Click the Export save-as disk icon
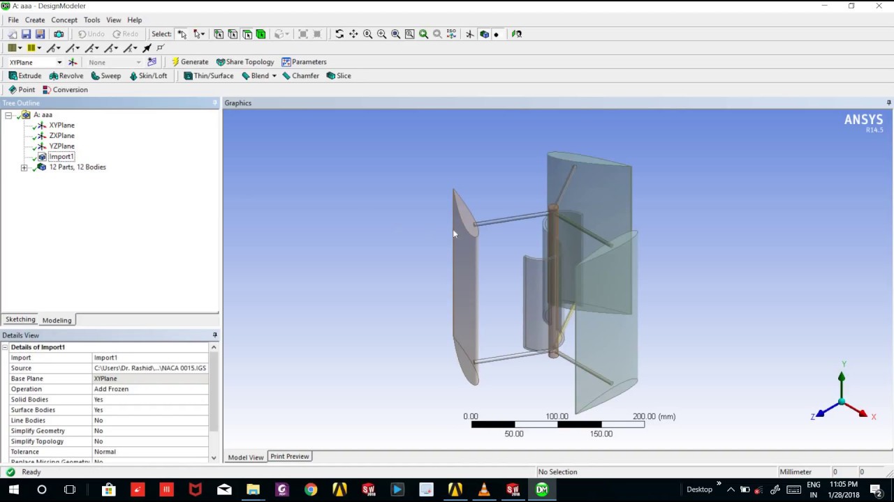 [40, 33]
